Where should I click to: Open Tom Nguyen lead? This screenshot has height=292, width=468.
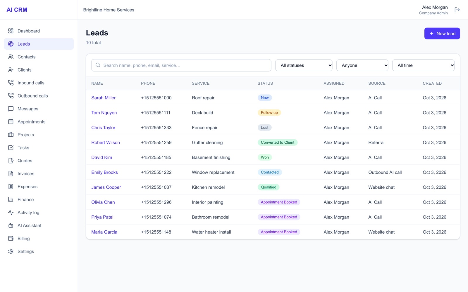[x=104, y=113]
